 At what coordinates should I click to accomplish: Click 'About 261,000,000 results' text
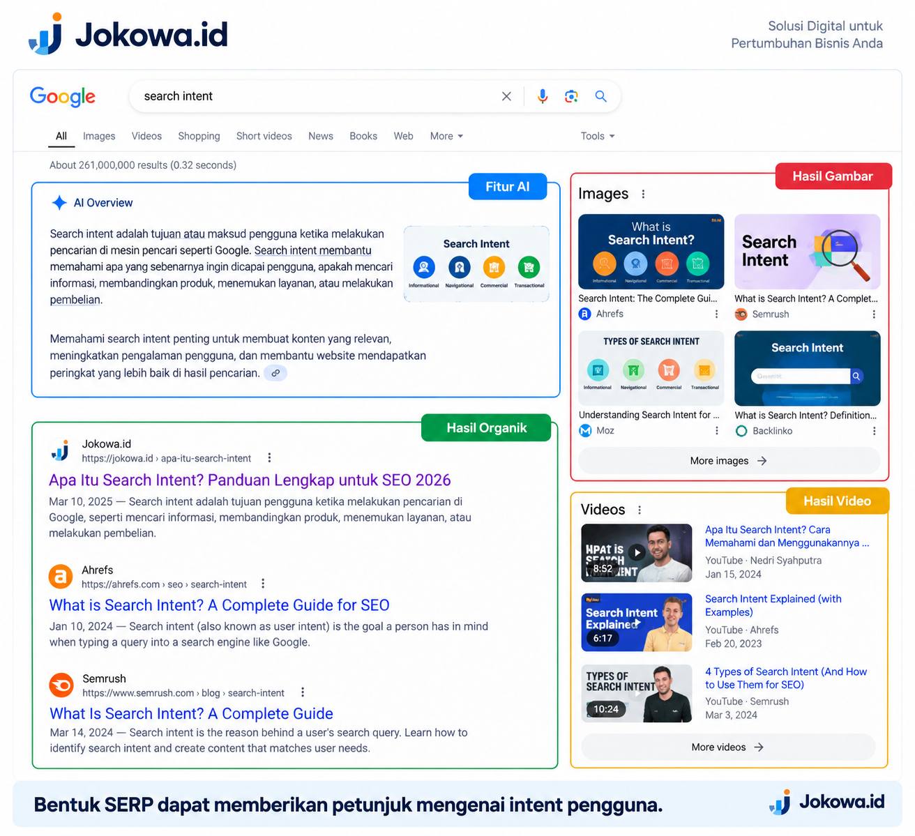click(143, 165)
